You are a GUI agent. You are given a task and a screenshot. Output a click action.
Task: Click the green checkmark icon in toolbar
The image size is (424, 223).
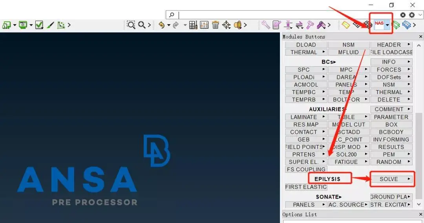pyautogui.click(x=39, y=25)
